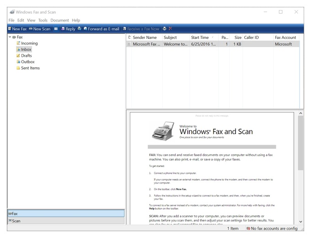
Task: Click Receive a Fax Now
Action: pyautogui.click(x=141, y=29)
